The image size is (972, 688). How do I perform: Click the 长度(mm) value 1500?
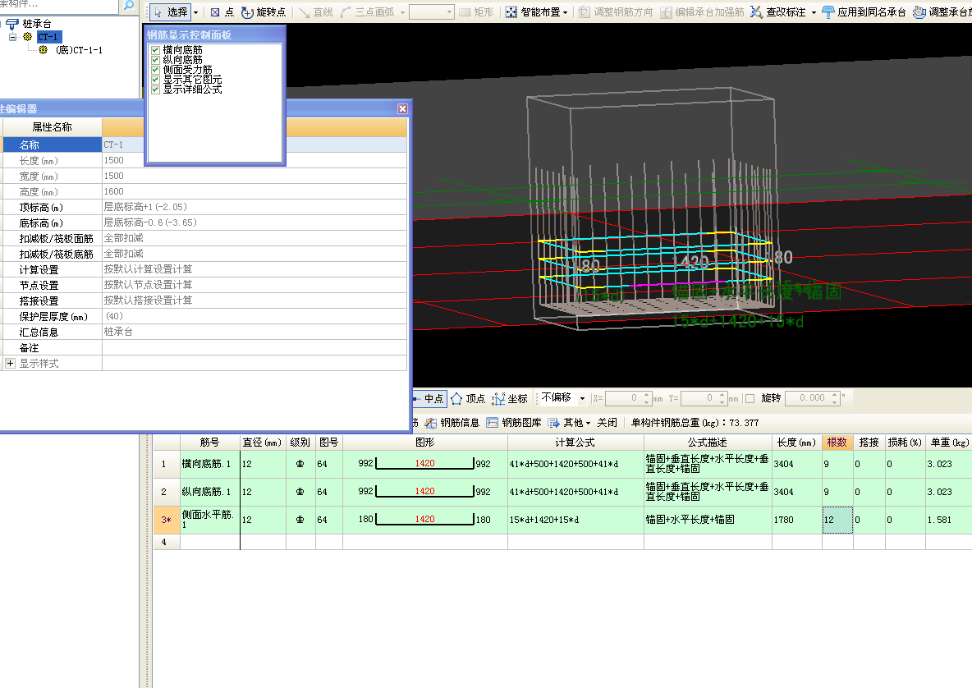254,161
